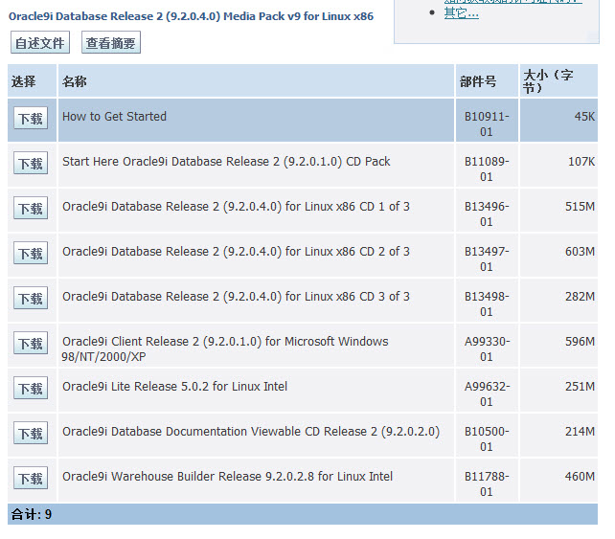Click part number A99330-01
The height and width of the screenshot is (539, 615).
[488, 349]
